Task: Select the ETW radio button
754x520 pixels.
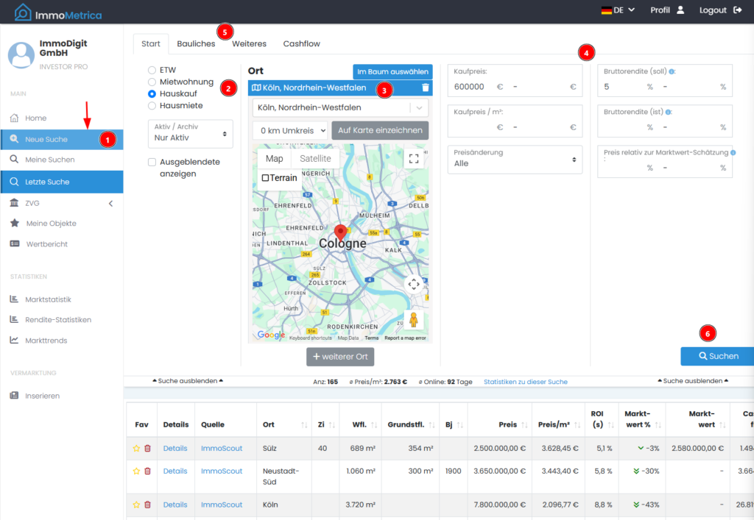Action: tap(152, 70)
